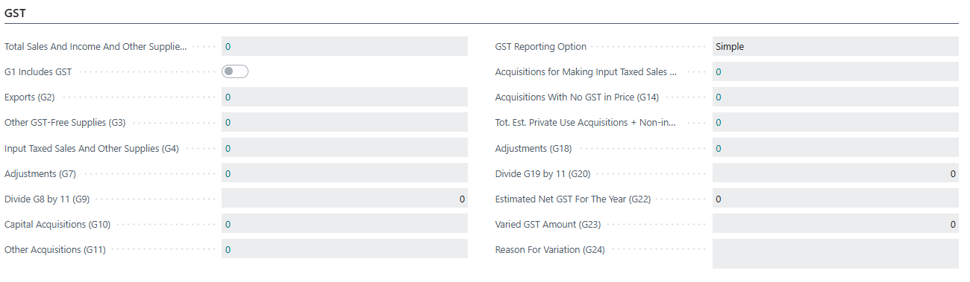
Task: Click the Other Acquisitions (G11) field
Action: [345, 249]
